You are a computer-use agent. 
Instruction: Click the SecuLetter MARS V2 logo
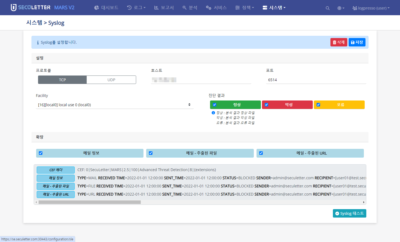pos(42,8)
